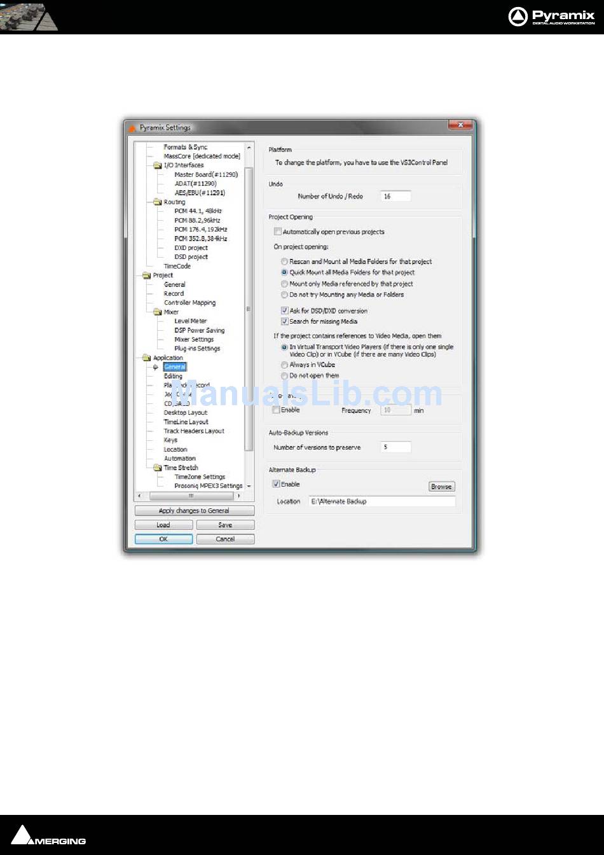Click the Application folder icon
The width and height of the screenshot is (604, 855).
(x=147, y=358)
